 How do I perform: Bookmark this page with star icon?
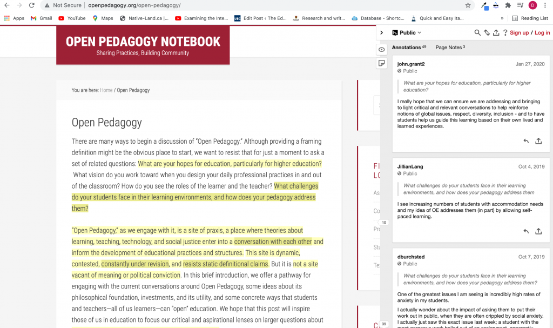tap(468, 5)
